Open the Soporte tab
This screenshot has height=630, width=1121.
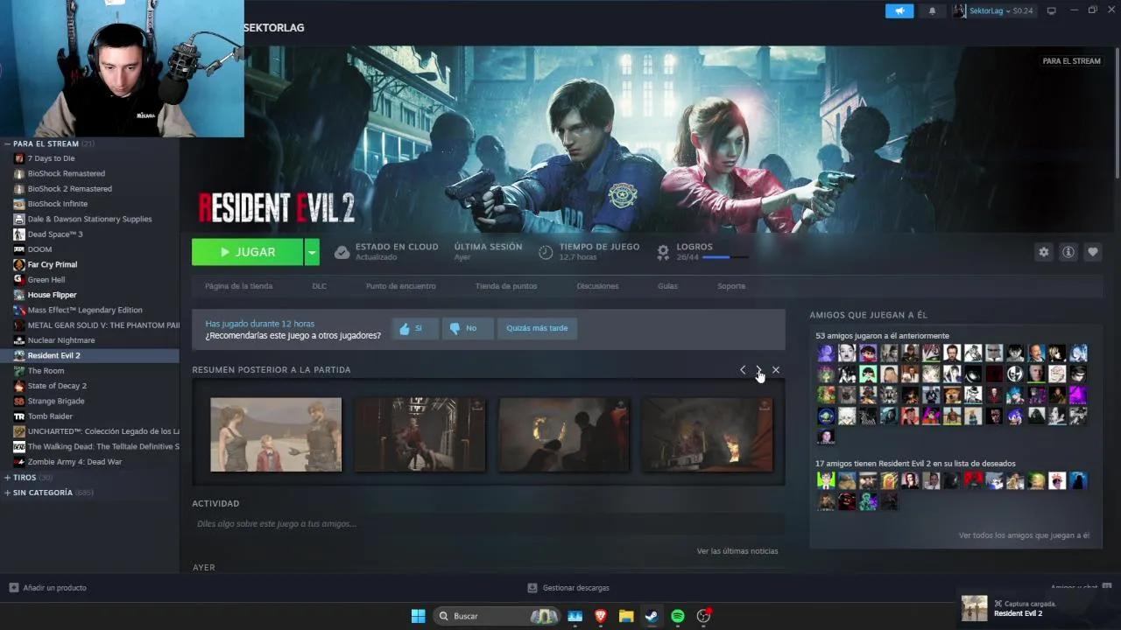(x=731, y=286)
